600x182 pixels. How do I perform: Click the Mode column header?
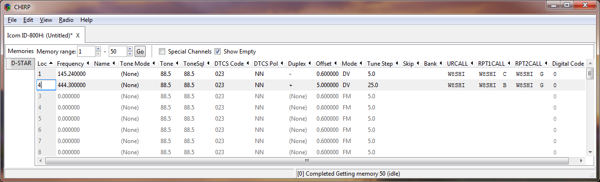coord(353,64)
